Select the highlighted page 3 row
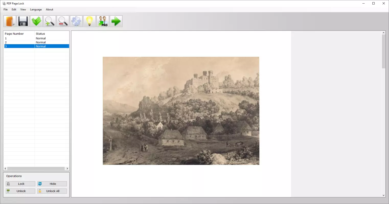389x204 pixels. tap(37, 46)
